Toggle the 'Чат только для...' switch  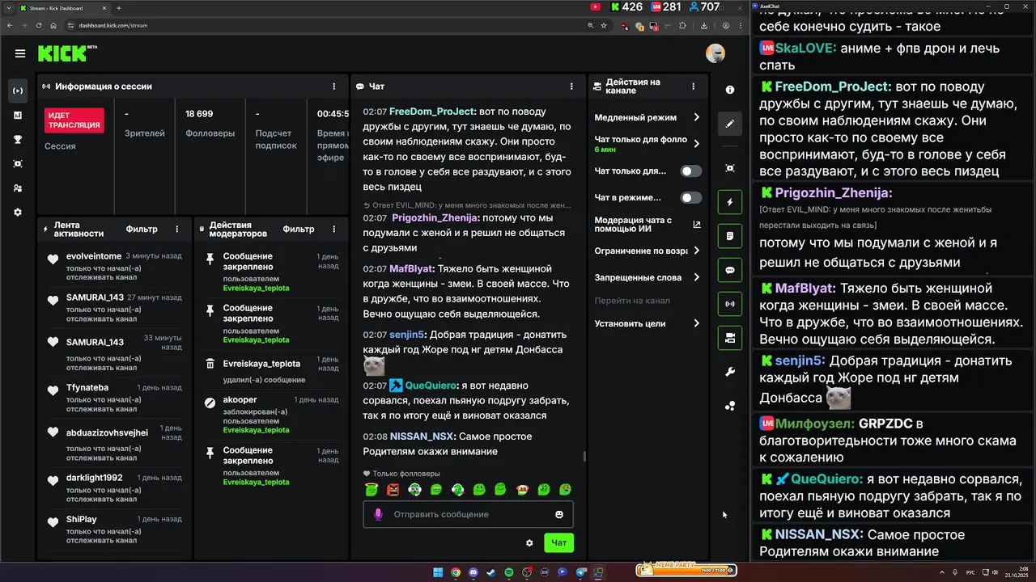tap(691, 171)
